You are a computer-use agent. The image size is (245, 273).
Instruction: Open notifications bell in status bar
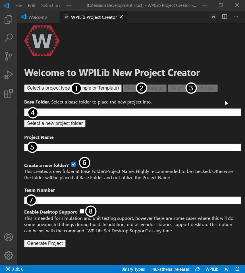pyautogui.click(x=238, y=269)
